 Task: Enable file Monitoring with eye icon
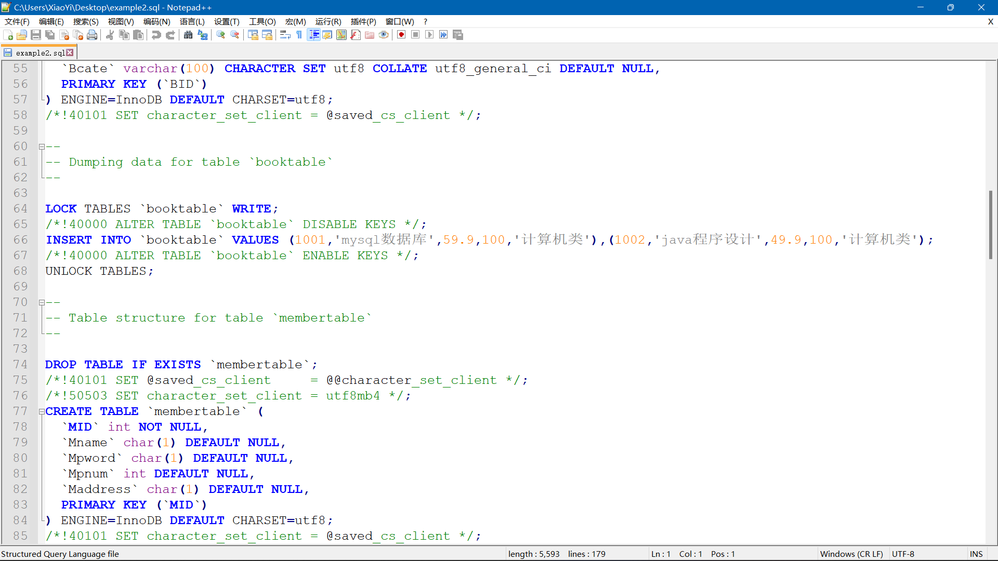coord(384,35)
